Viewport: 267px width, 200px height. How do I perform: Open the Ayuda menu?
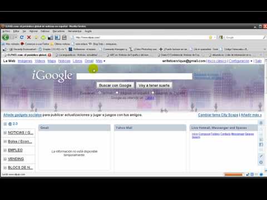click(x=88, y=31)
